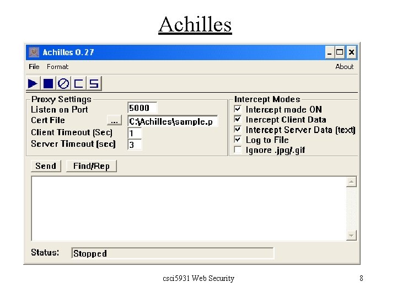The height and width of the screenshot is (298, 397).
Task: Click the Cert File label
Action: 48,120
